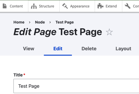
Task: Add page to shortcuts with star icon
Action: [109, 32]
